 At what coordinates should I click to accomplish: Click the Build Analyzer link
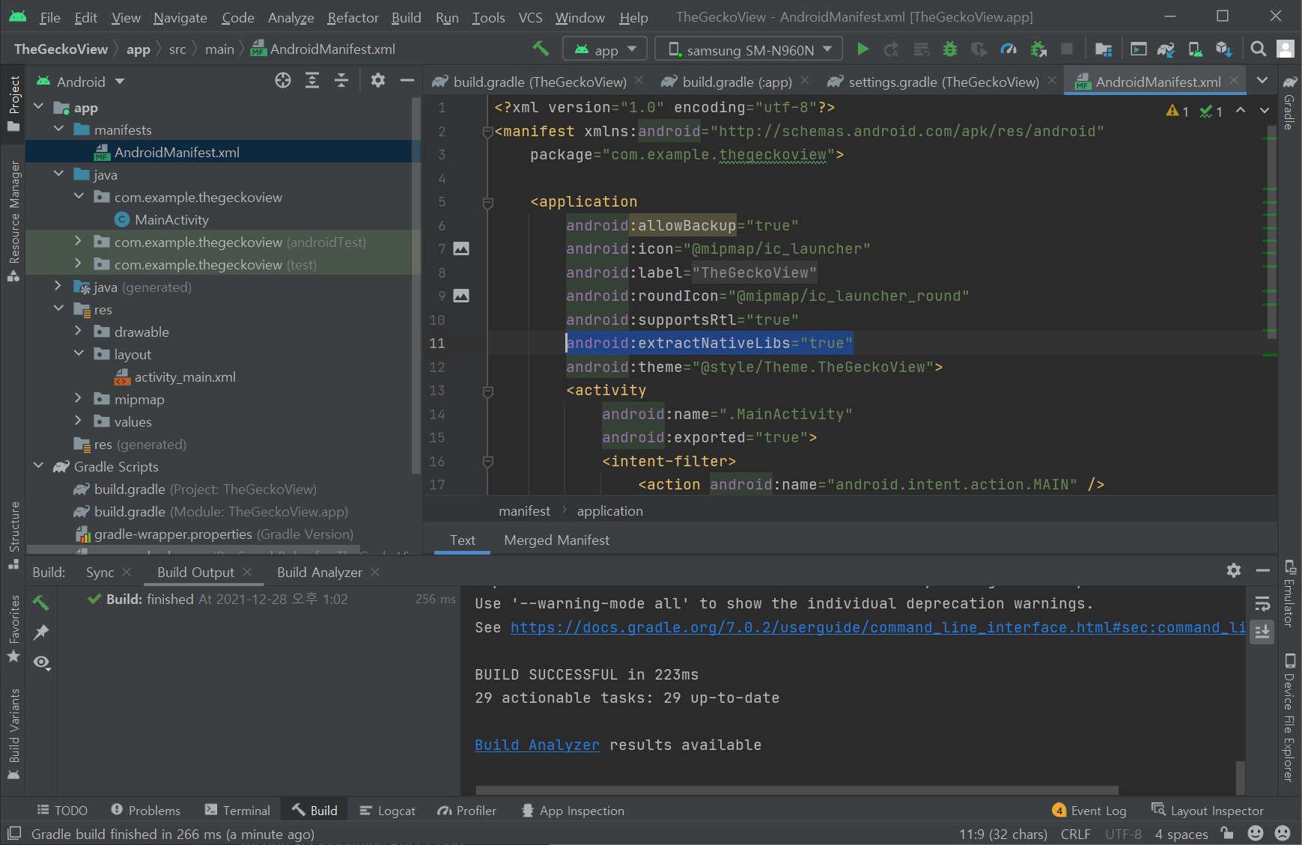537,745
